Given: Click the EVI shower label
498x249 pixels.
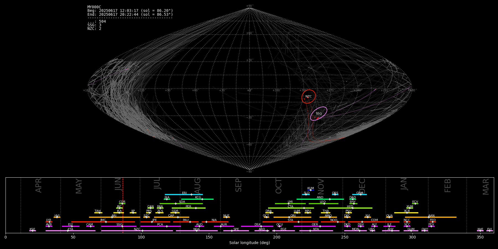Looking at the screenshot, I should [489, 229].
